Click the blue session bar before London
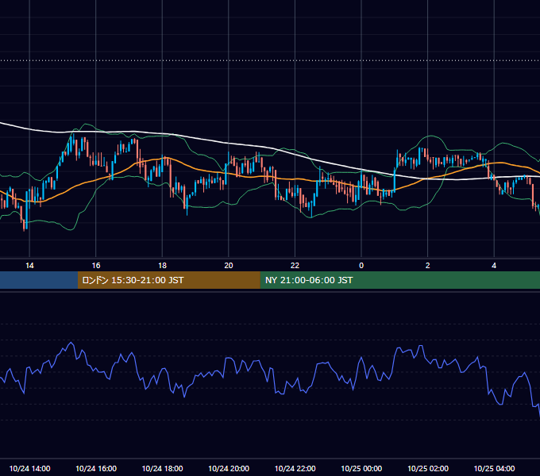The height and width of the screenshot is (476, 540). coord(39,280)
